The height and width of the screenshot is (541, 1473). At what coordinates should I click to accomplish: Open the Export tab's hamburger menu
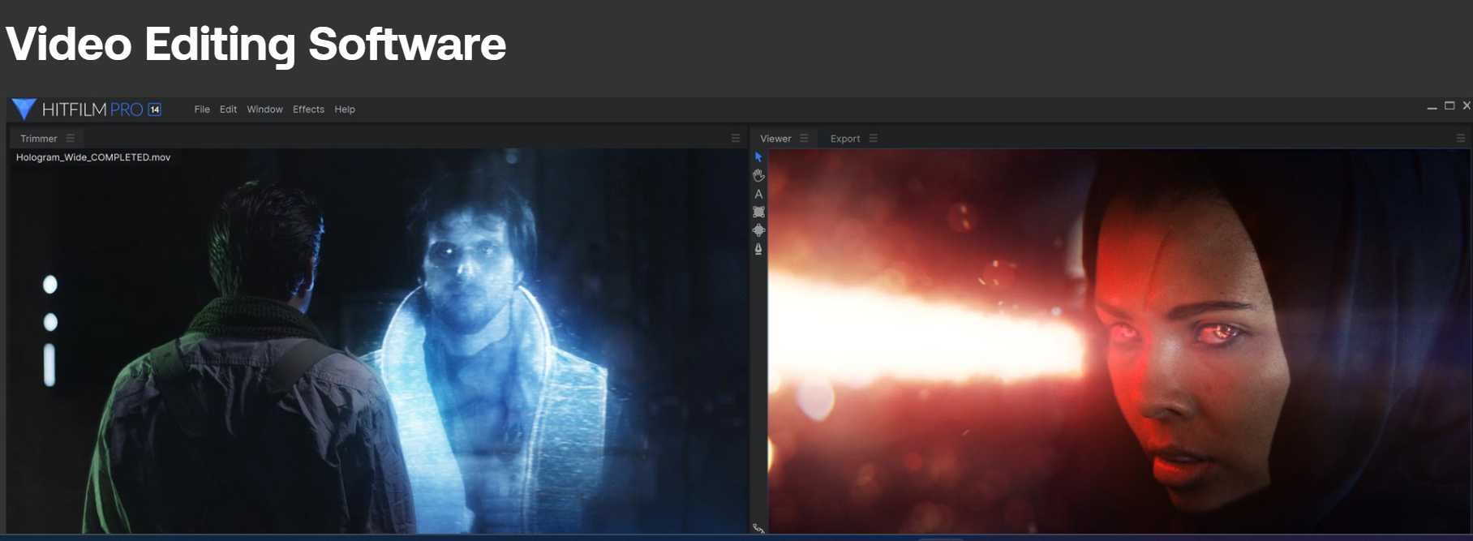click(874, 138)
